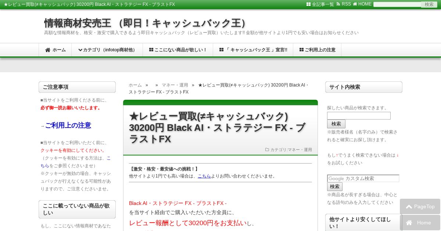The width and height of the screenshot is (441, 231).
Task: Click red text クッキーを有効にしてください。
Action: [x=73, y=150]
